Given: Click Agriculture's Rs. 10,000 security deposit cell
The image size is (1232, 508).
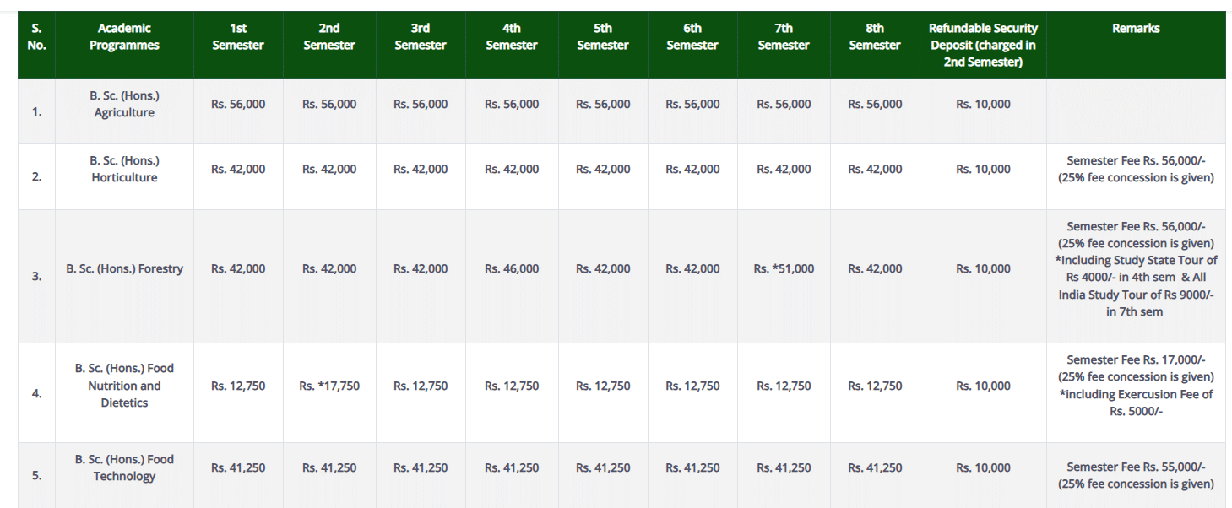Looking at the screenshot, I should click(983, 105).
